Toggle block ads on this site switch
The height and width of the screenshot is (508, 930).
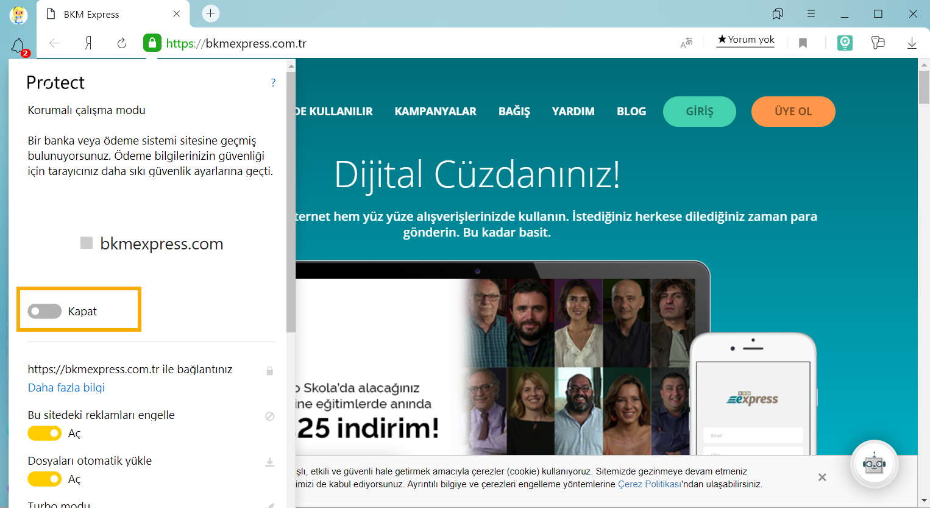coord(44,433)
